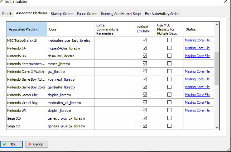Click the table scrollbar up arrow
Viewport: 231px width, 152px height.
(x=217, y=25)
